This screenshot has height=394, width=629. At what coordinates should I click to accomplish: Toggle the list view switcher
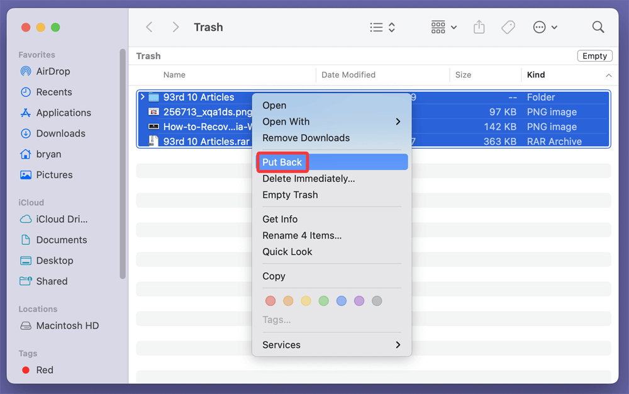click(x=382, y=27)
